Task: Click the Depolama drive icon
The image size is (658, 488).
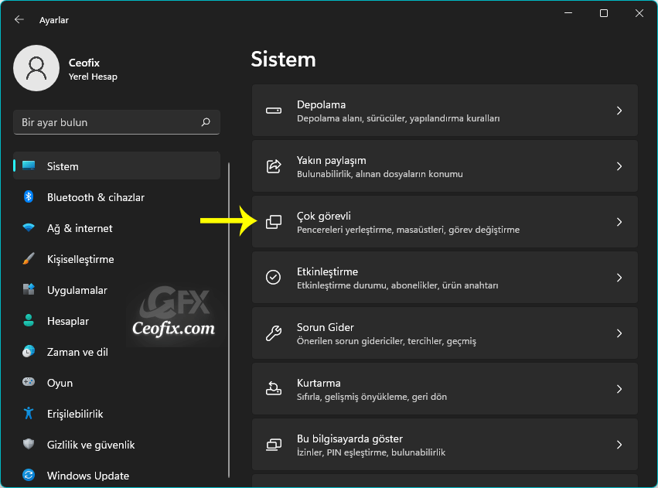Action: [x=274, y=111]
